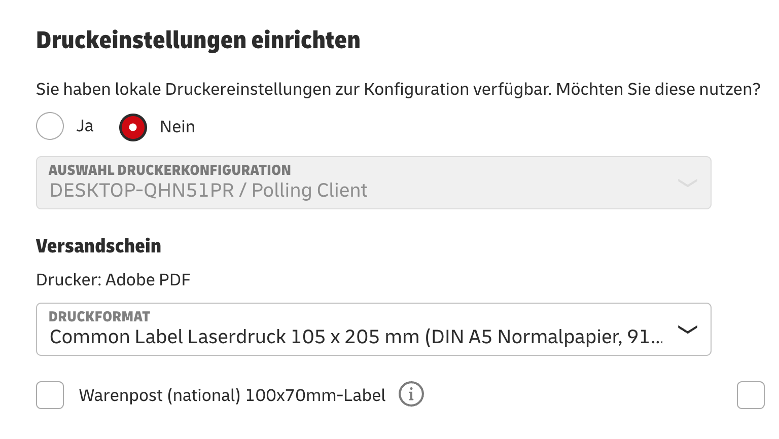
Task: Click the 'AUSWAHL DRUCKERKONFIGURATION' field label
Action: tap(169, 170)
